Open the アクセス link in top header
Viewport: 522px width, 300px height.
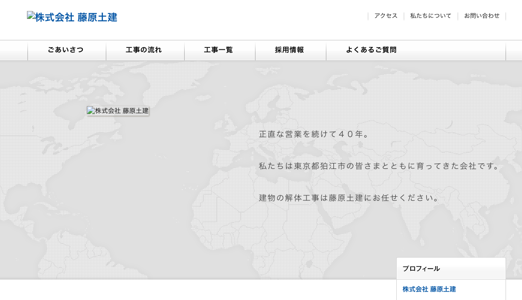pos(386,16)
